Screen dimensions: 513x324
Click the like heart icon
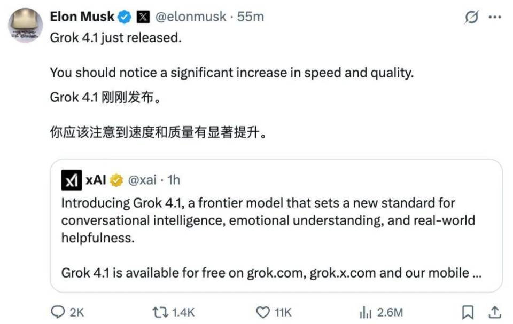click(x=262, y=311)
